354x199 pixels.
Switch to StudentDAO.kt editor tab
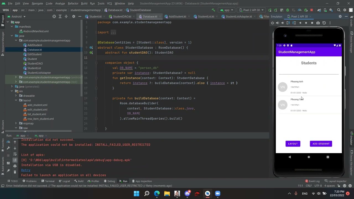coord(122,17)
